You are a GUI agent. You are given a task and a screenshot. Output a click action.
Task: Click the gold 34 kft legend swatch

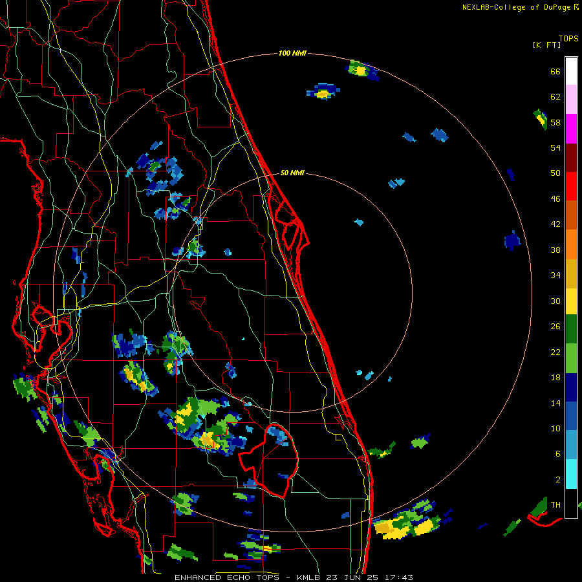click(x=571, y=274)
